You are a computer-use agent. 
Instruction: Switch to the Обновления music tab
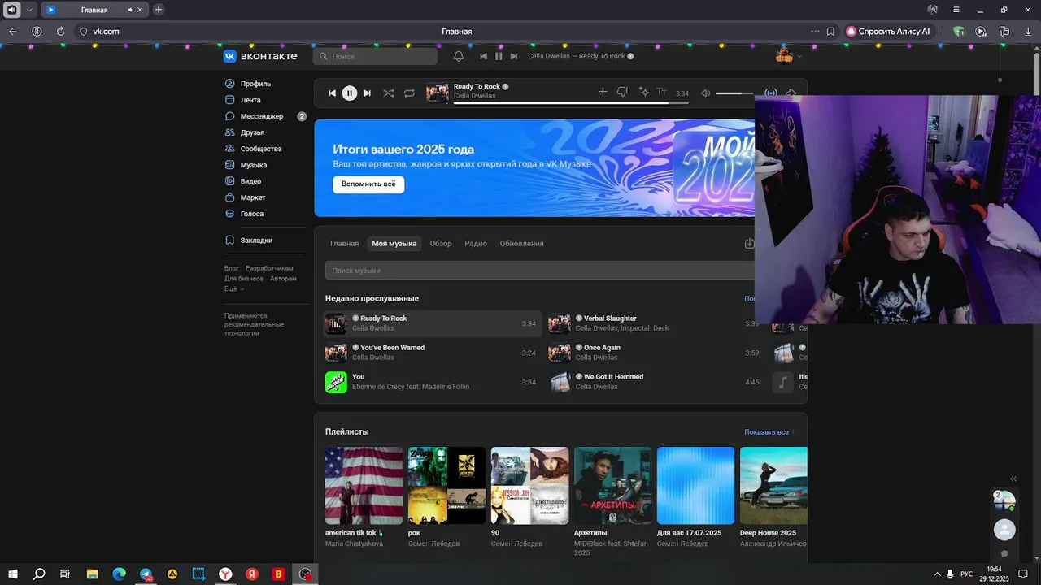(x=522, y=244)
